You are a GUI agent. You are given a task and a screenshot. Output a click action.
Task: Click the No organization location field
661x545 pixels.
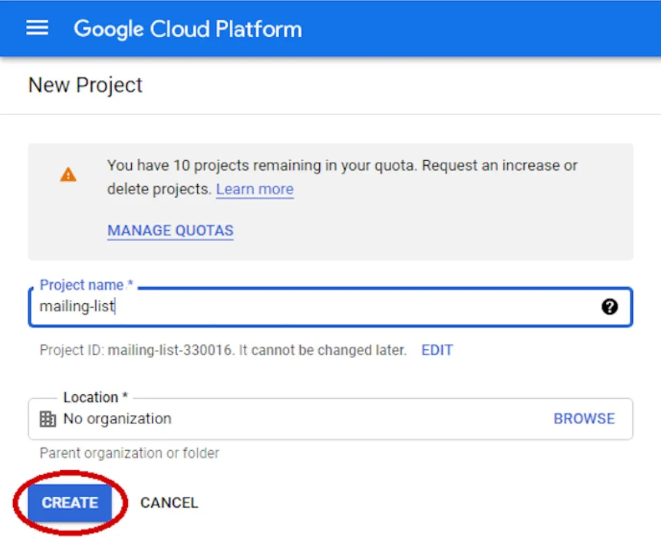(x=330, y=419)
